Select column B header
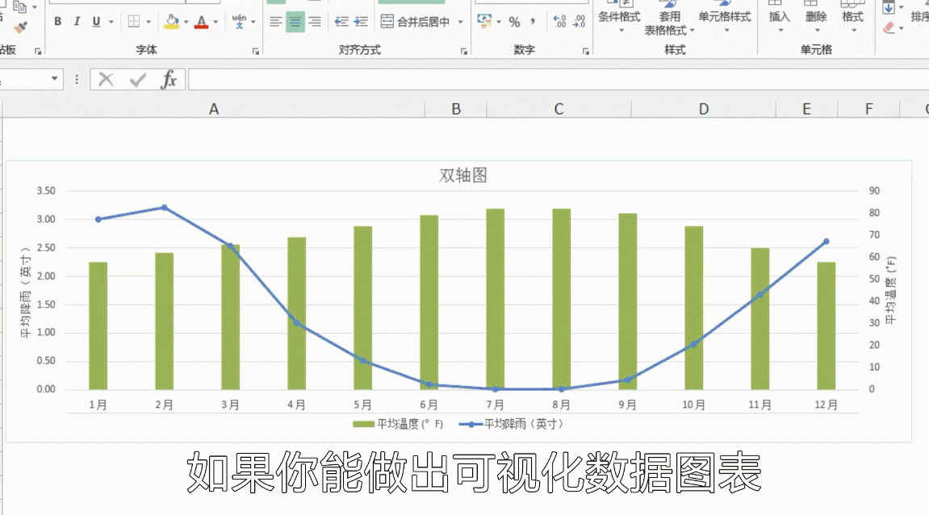This screenshot has width=929, height=515. pyautogui.click(x=455, y=109)
